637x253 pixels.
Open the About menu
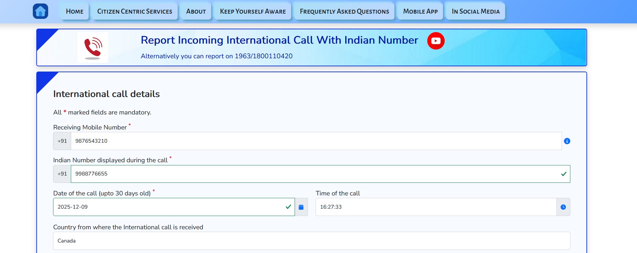click(x=196, y=11)
